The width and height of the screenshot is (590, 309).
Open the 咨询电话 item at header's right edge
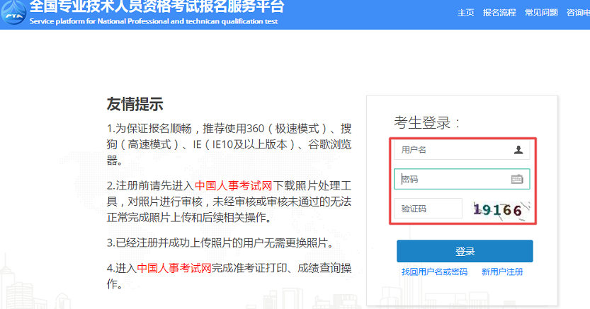point(577,13)
